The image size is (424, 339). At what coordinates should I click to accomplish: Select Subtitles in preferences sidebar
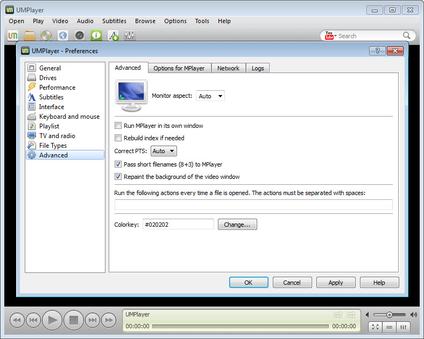coord(65,97)
